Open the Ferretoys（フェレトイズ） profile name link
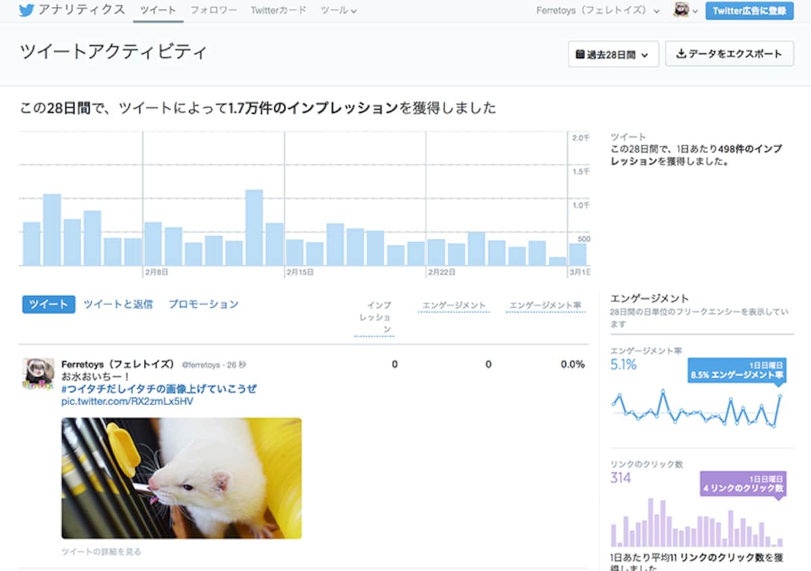Viewport: 811px width, 571px height. pyautogui.click(x=118, y=364)
